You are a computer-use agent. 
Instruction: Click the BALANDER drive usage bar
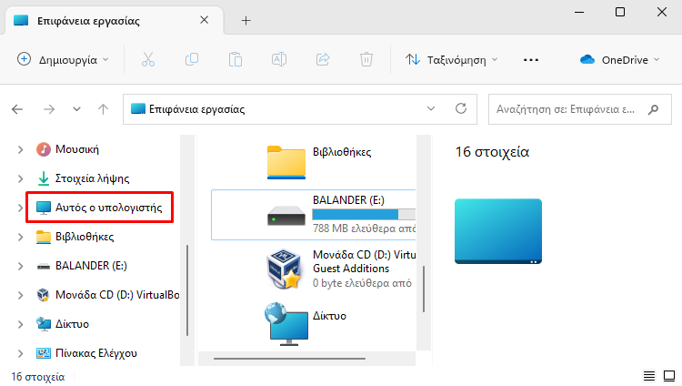tap(364, 214)
